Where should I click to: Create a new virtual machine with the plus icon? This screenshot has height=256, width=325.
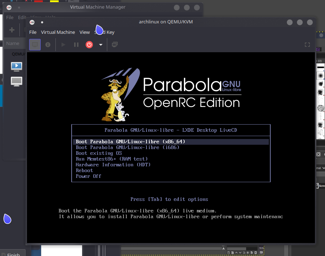coord(11,29)
